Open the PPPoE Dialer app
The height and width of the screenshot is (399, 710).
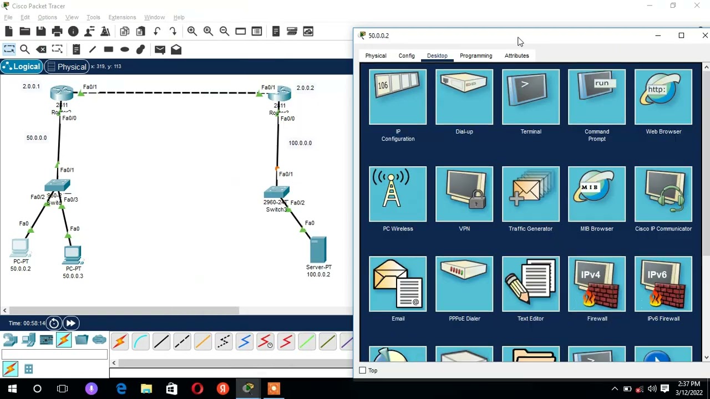tap(464, 284)
